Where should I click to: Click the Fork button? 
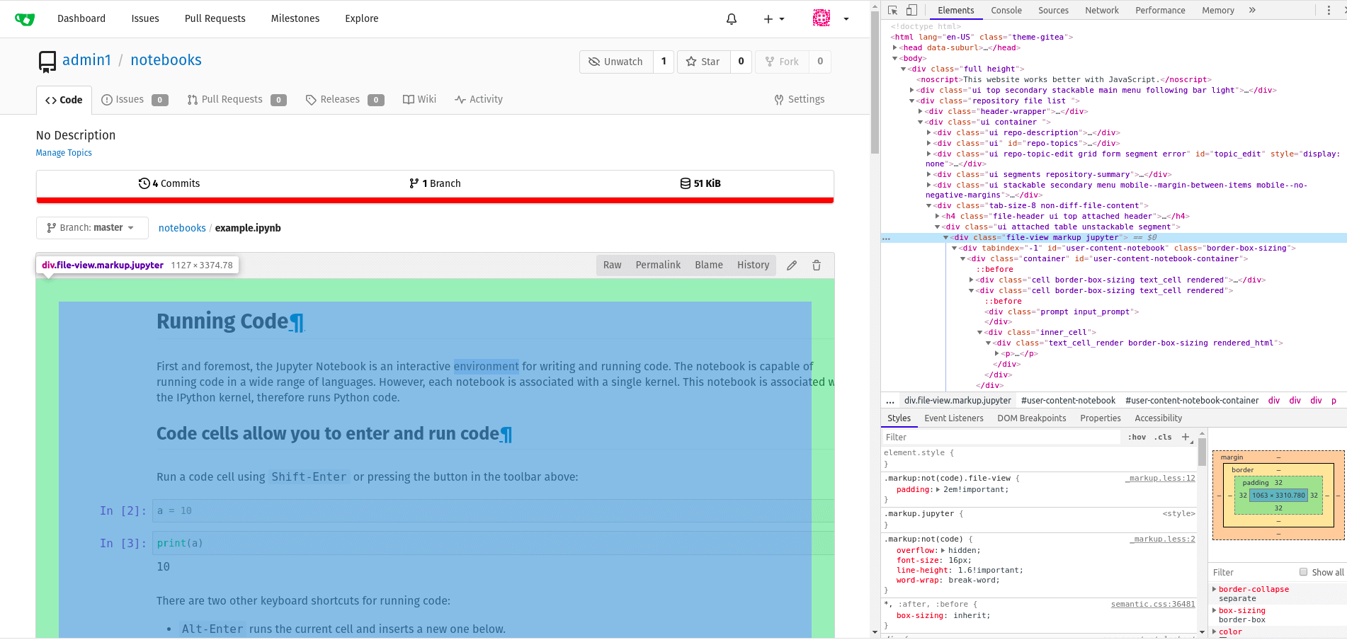pyautogui.click(x=782, y=62)
